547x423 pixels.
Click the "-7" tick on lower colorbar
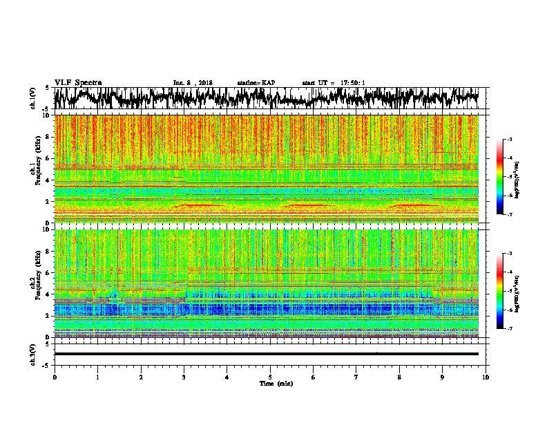point(510,329)
